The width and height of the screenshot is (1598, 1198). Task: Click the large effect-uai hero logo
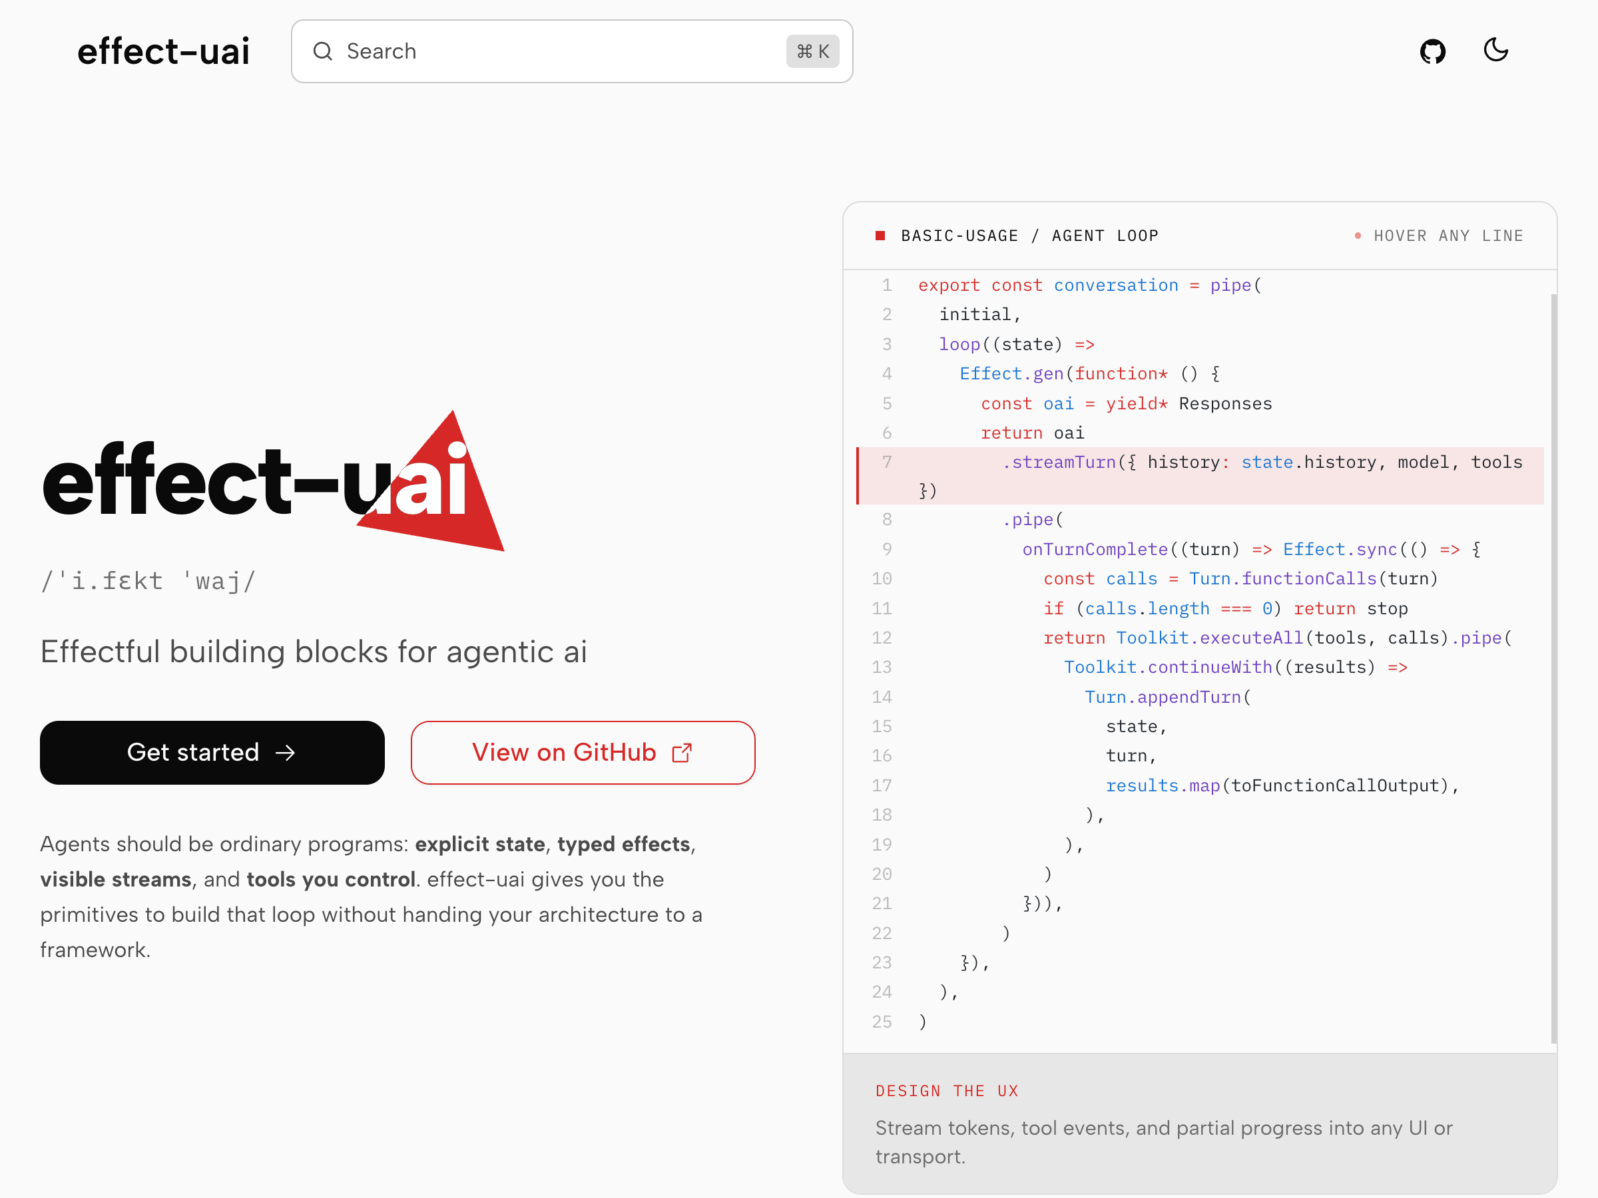273,481
